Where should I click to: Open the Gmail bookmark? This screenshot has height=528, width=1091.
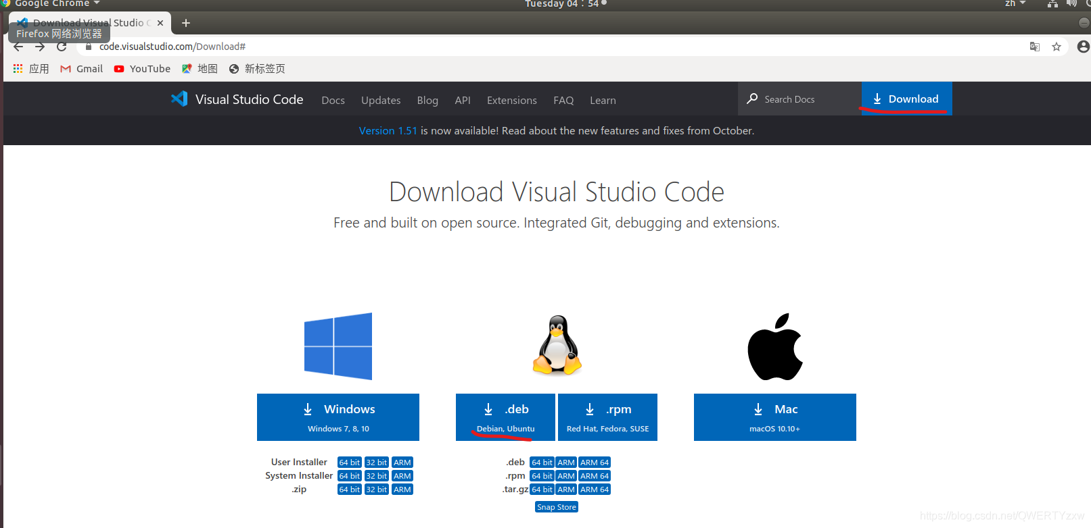coord(81,69)
